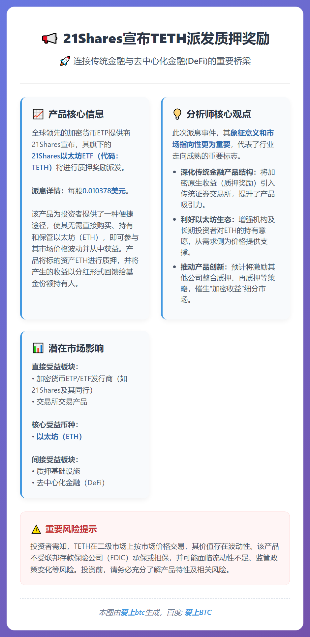Click the 潜在市场影响 heading
Image resolution: width=310 pixels, height=637 pixels.
(x=76, y=348)
